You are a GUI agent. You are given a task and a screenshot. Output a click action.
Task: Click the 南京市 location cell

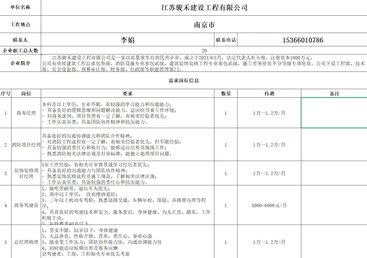click(204, 25)
